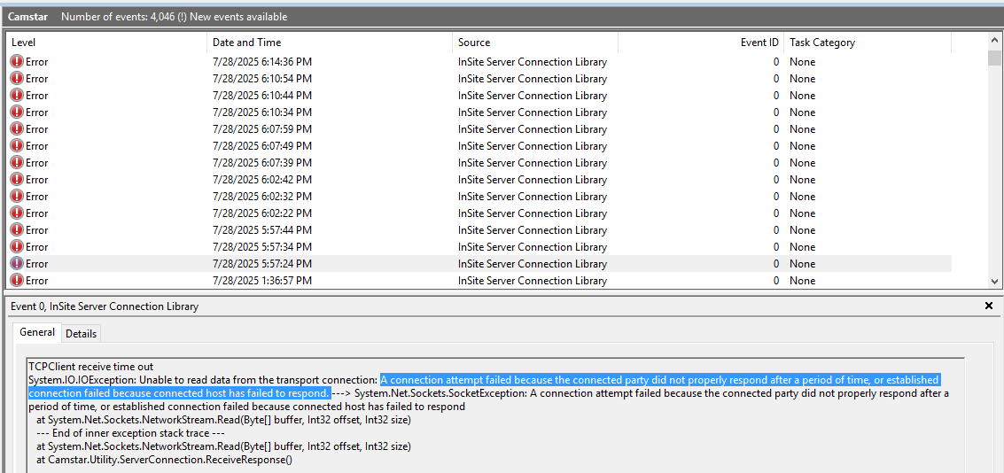
Task: Click scrollbar up arrow of event list
Action: [993, 41]
